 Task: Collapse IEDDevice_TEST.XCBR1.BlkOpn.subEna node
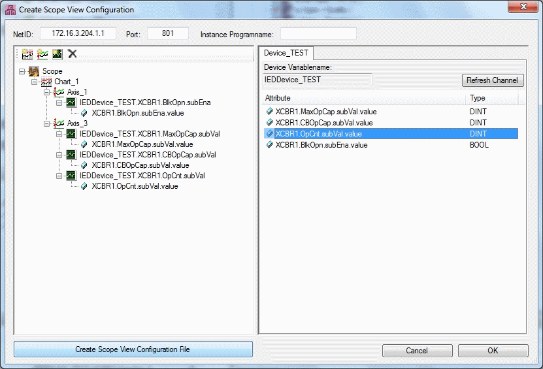pyautogui.click(x=59, y=103)
